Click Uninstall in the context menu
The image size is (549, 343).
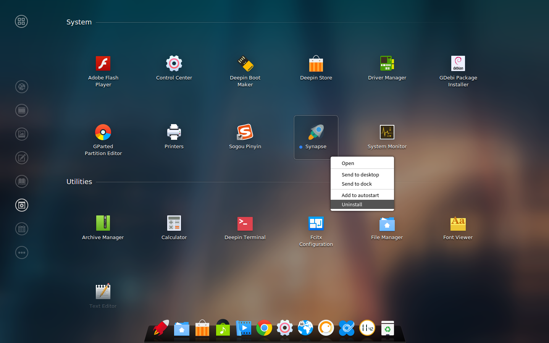click(x=362, y=204)
